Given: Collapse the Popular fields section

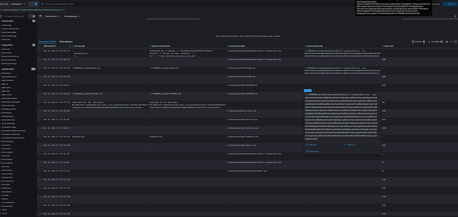Looking at the screenshot, I should coord(7,45).
